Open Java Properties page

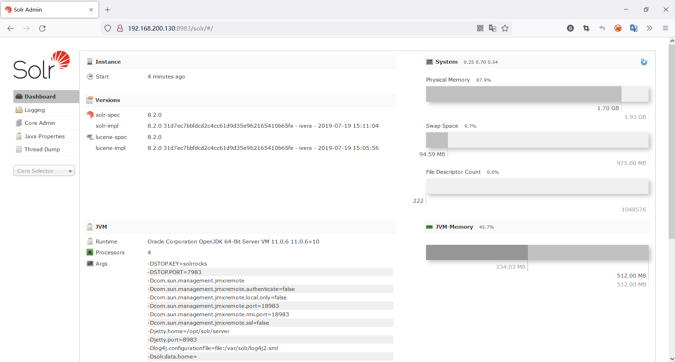click(46, 136)
